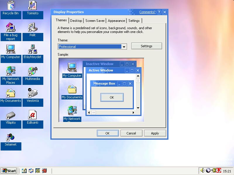
Task: Click the Settings button beside Theme
Action: coord(147,46)
